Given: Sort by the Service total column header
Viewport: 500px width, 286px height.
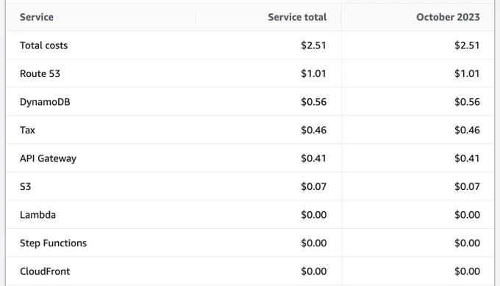Looking at the screenshot, I should (297, 17).
